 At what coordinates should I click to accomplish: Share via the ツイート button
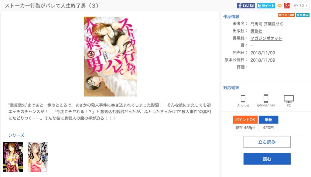pos(266,5)
